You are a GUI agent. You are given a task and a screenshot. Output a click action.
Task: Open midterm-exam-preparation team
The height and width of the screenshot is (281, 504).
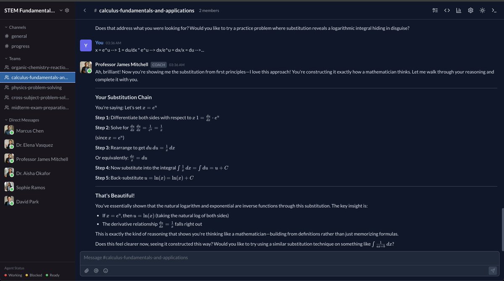tap(38, 108)
